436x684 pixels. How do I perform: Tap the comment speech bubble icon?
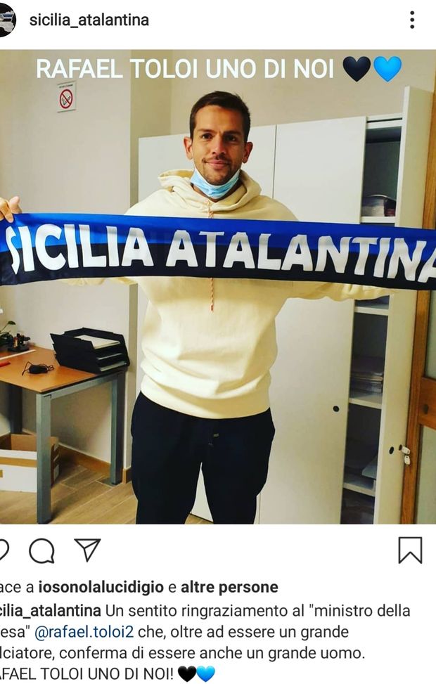click(42, 550)
